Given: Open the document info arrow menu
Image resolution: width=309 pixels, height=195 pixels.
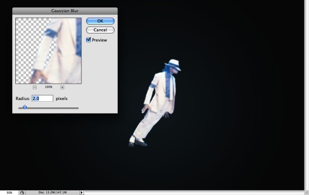Looking at the screenshot, I should [x=82, y=193].
